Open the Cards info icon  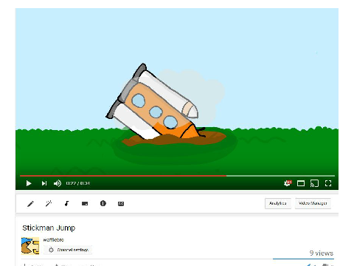coord(103,203)
